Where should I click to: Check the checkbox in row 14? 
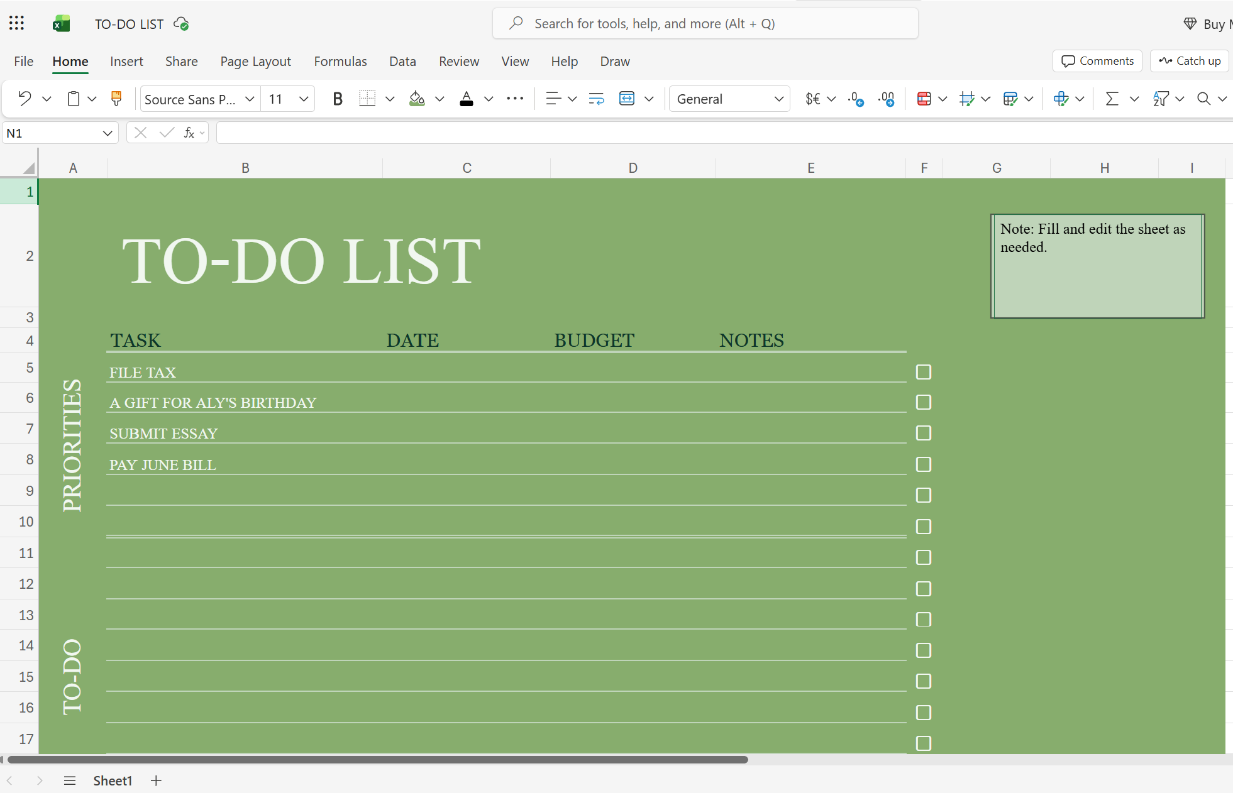[924, 650]
